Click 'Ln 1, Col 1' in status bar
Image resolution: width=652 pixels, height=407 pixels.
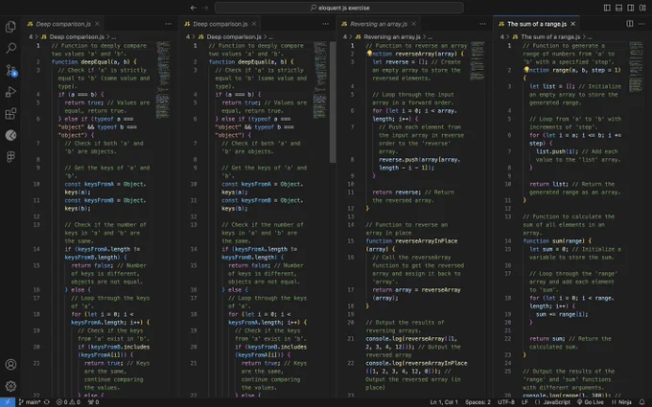tap(444, 402)
